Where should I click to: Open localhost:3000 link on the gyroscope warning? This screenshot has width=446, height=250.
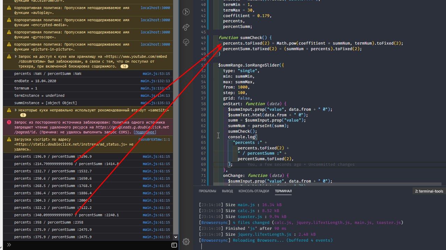(x=155, y=32)
